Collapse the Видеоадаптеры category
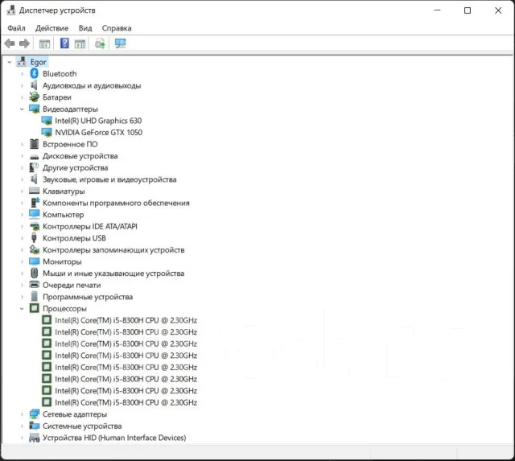515x461 pixels. [x=22, y=109]
